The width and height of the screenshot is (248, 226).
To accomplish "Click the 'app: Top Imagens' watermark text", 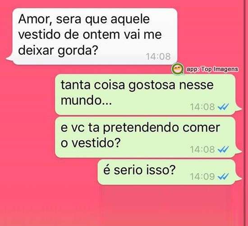I will (212, 69).
